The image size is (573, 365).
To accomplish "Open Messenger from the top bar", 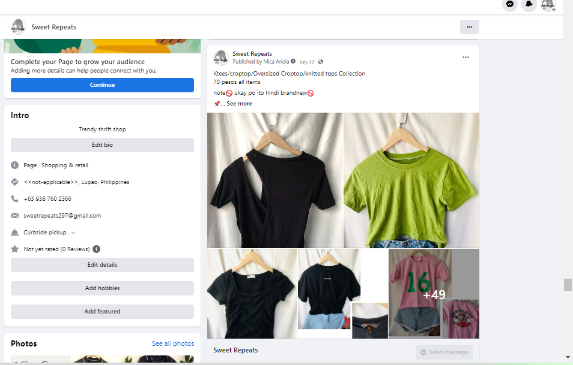I will [510, 4].
